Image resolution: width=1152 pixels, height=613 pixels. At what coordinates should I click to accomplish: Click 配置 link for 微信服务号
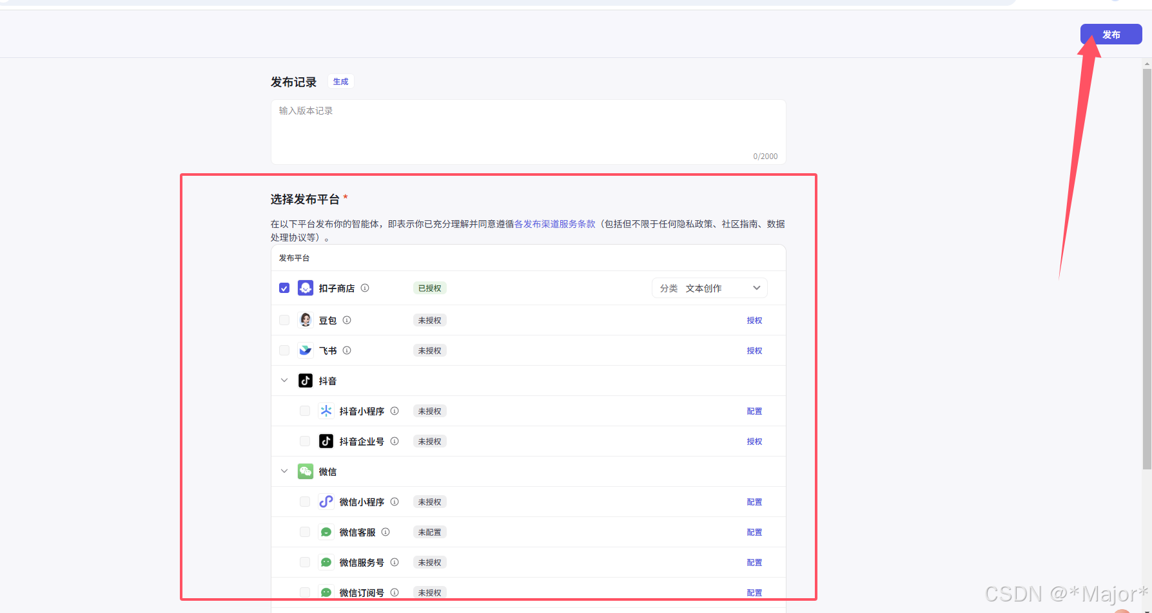coord(754,563)
